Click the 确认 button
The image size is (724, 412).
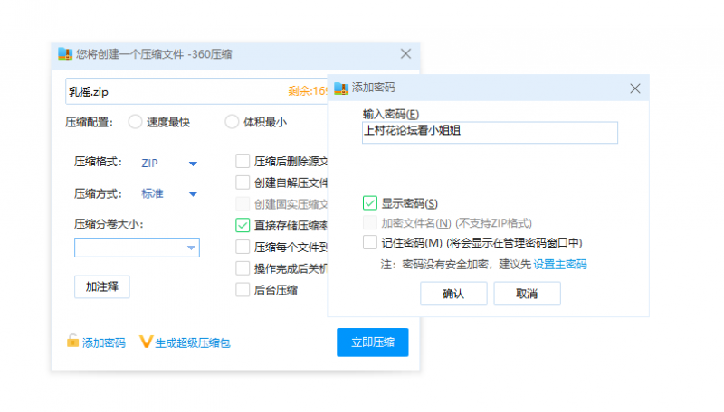tap(453, 294)
